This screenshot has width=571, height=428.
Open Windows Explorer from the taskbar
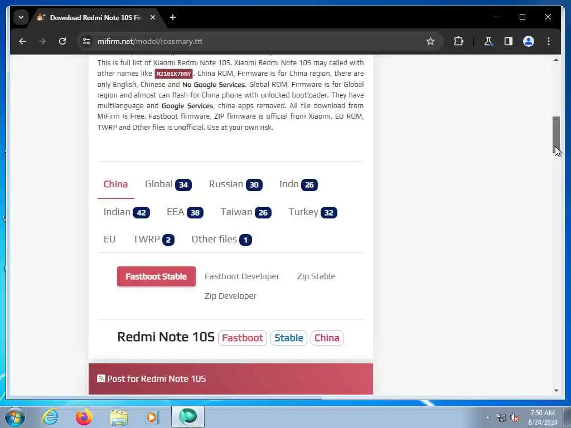pos(119,417)
